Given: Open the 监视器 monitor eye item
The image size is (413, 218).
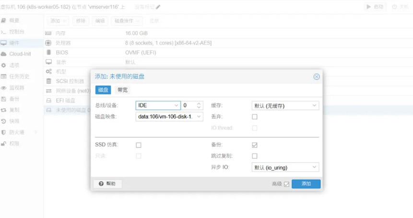Looking at the screenshot, I should tap(16, 88).
